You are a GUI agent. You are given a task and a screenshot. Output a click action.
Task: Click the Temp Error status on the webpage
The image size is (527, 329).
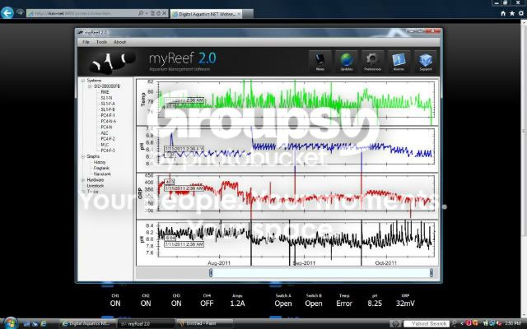pyautogui.click(x=344, y=304)
